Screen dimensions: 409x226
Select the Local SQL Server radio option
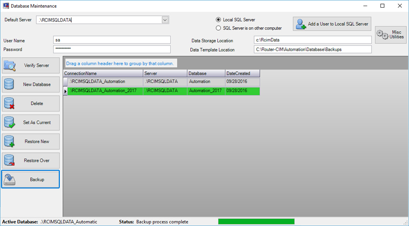(x=219, y=19)
